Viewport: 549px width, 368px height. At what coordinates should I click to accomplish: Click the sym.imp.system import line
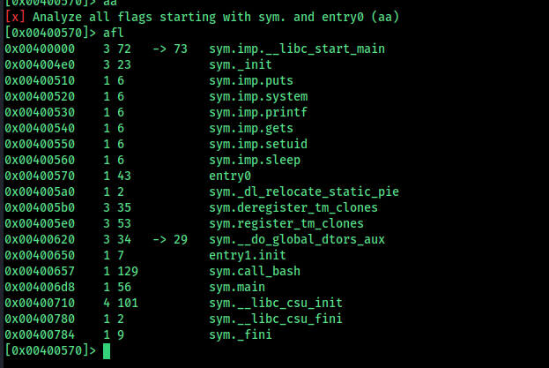pyautogui.click(x=258, y=97)
